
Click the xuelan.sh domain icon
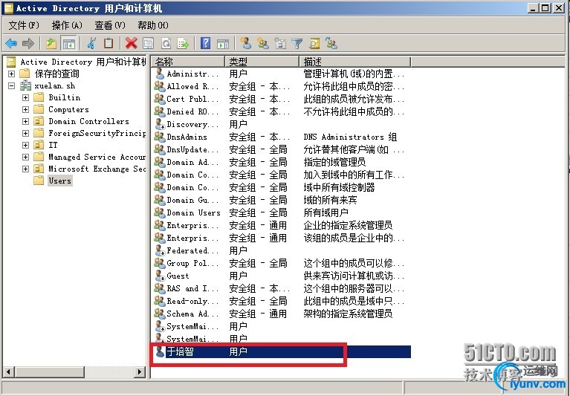click(x=25, y=85)
